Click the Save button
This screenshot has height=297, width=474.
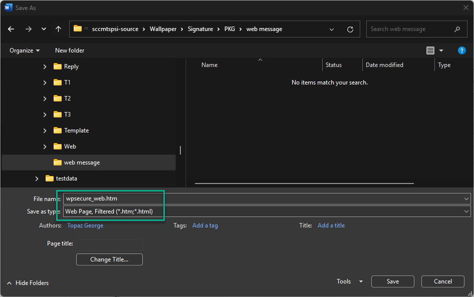(393, 281)
